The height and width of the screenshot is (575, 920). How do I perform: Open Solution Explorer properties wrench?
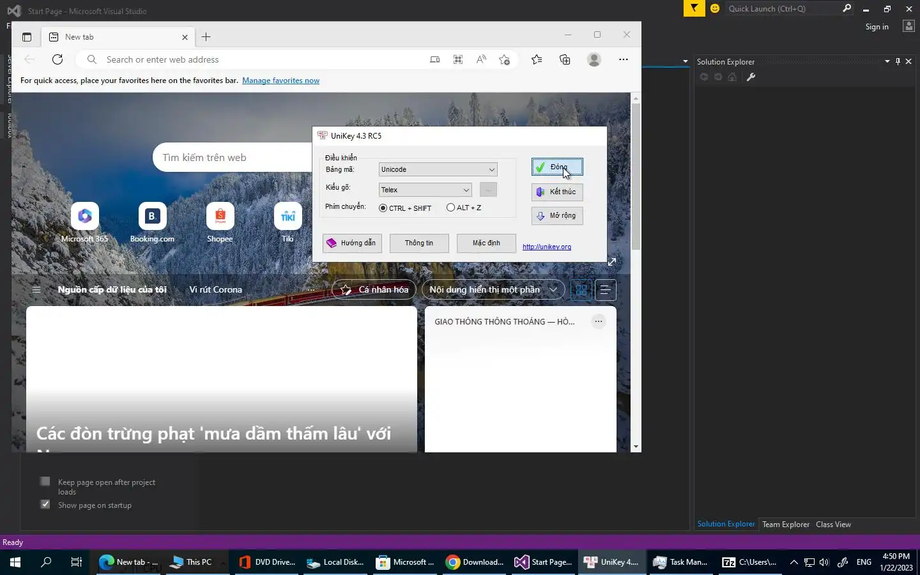[x=751, y=77]
